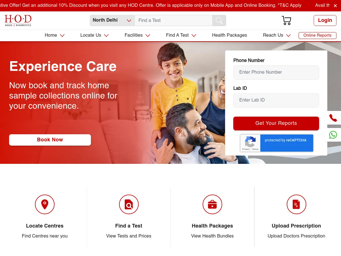Open the shopping cart
This screenshot has height=256, width=341.
286,20
